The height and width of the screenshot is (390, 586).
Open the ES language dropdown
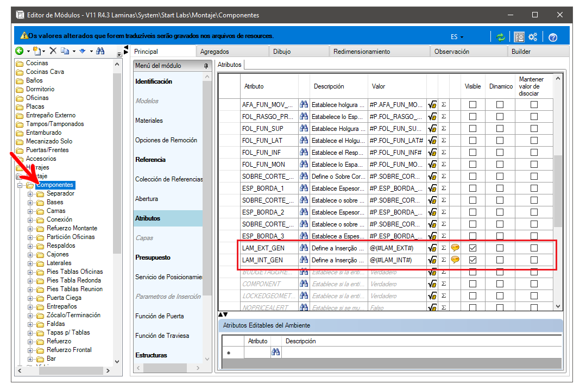click(457, 37)
